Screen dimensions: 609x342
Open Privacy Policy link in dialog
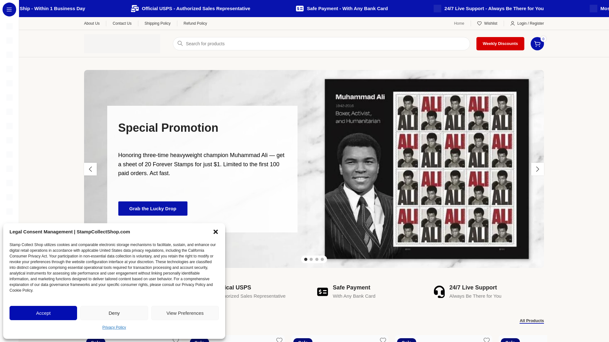tap(114, 327)
